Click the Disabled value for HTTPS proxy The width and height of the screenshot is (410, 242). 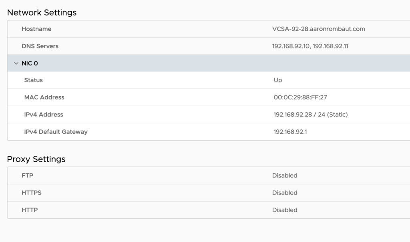[285, 192]
